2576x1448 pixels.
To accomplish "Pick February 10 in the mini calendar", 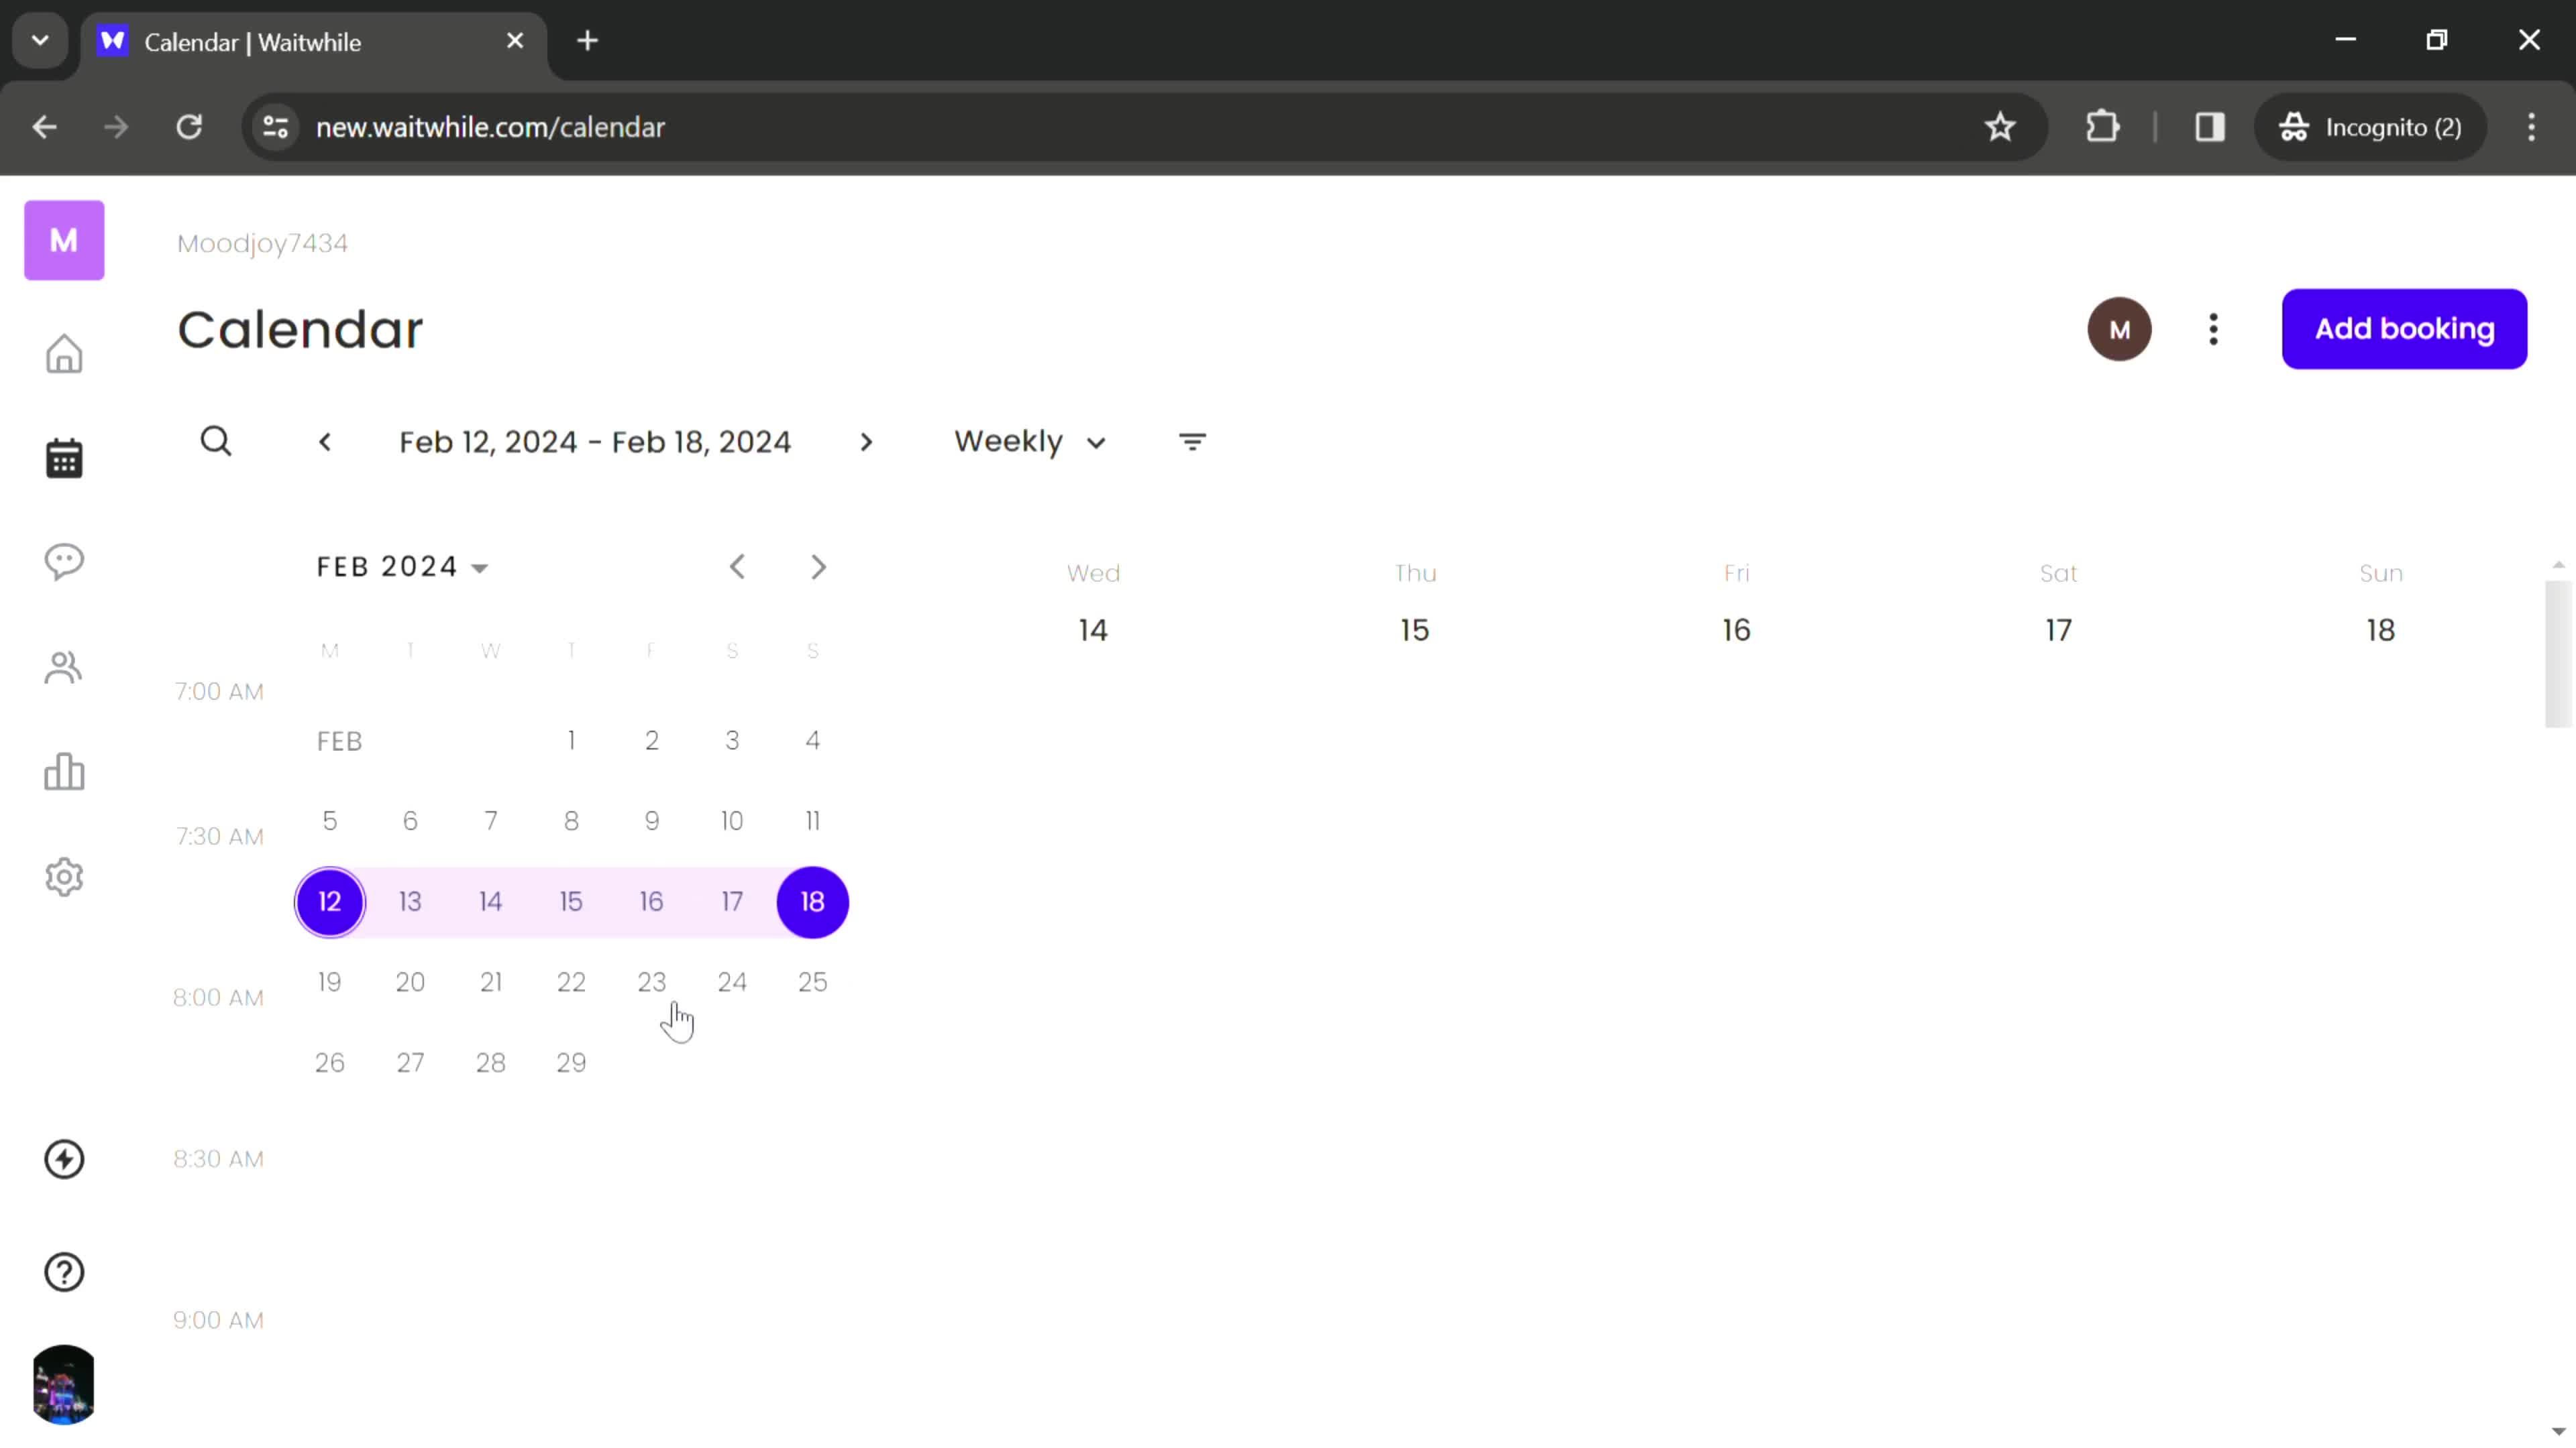I will pyautogui.click(x=732, y=821).
